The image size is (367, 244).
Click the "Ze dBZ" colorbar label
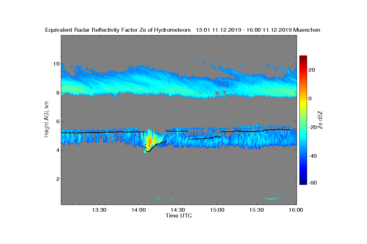(321, 120)
